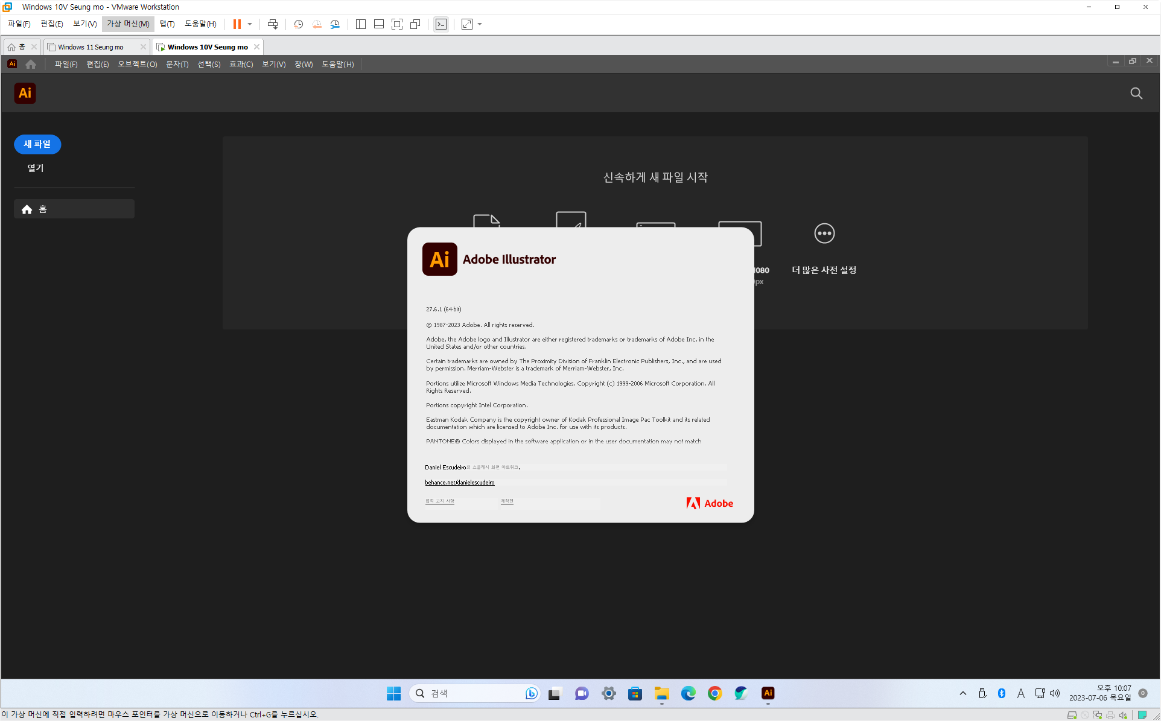
Task: Toggle VMware console view button
Action: 441,24
